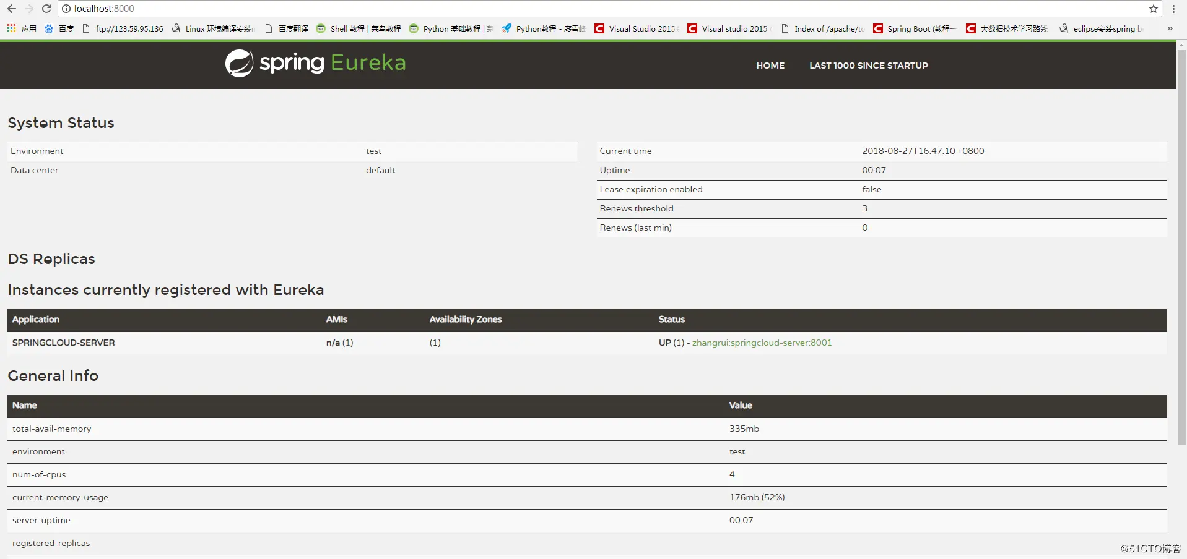
Task: Open the Spring Boot tutorial bookmark
Action: (x=915, y=28)
